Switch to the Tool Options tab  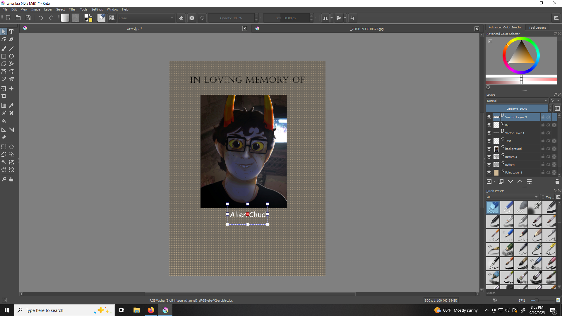click(x=537, y=28)
